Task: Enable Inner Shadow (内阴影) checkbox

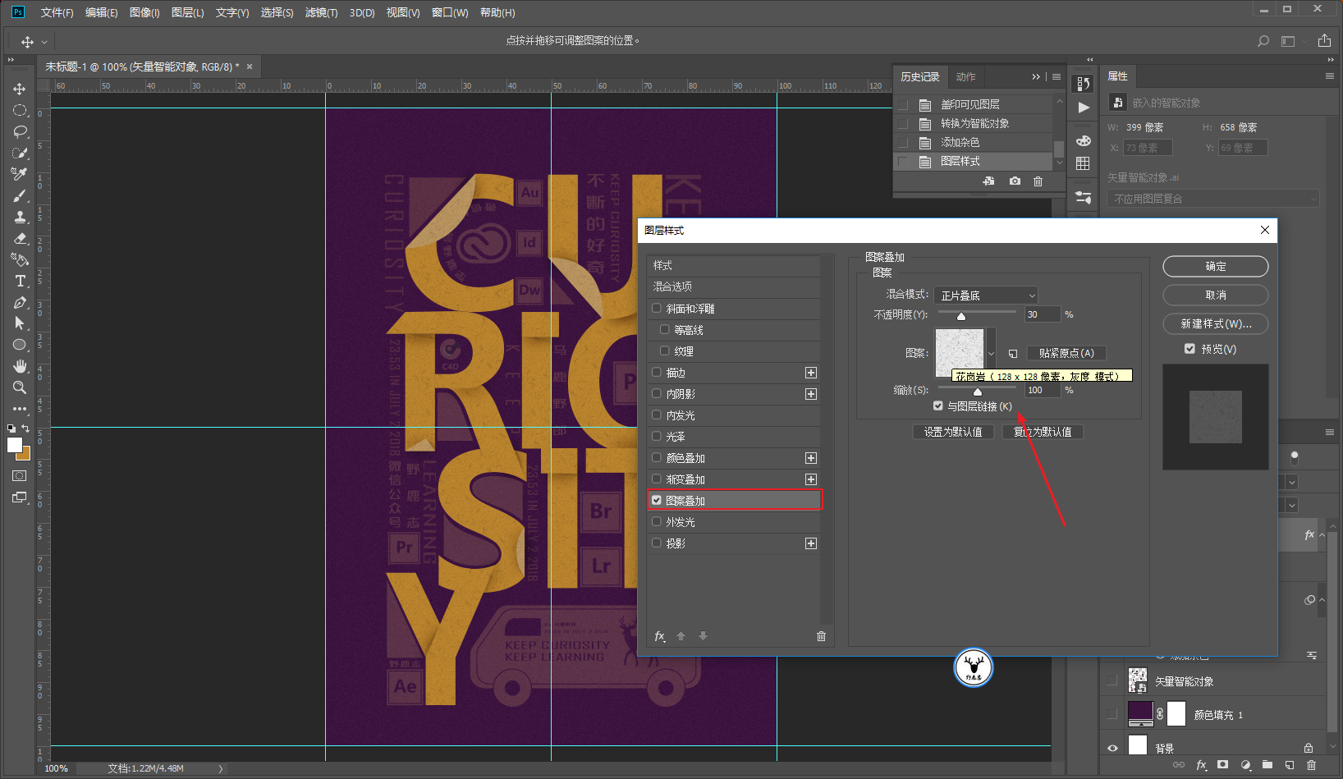Action: click(x=657, y=394)
